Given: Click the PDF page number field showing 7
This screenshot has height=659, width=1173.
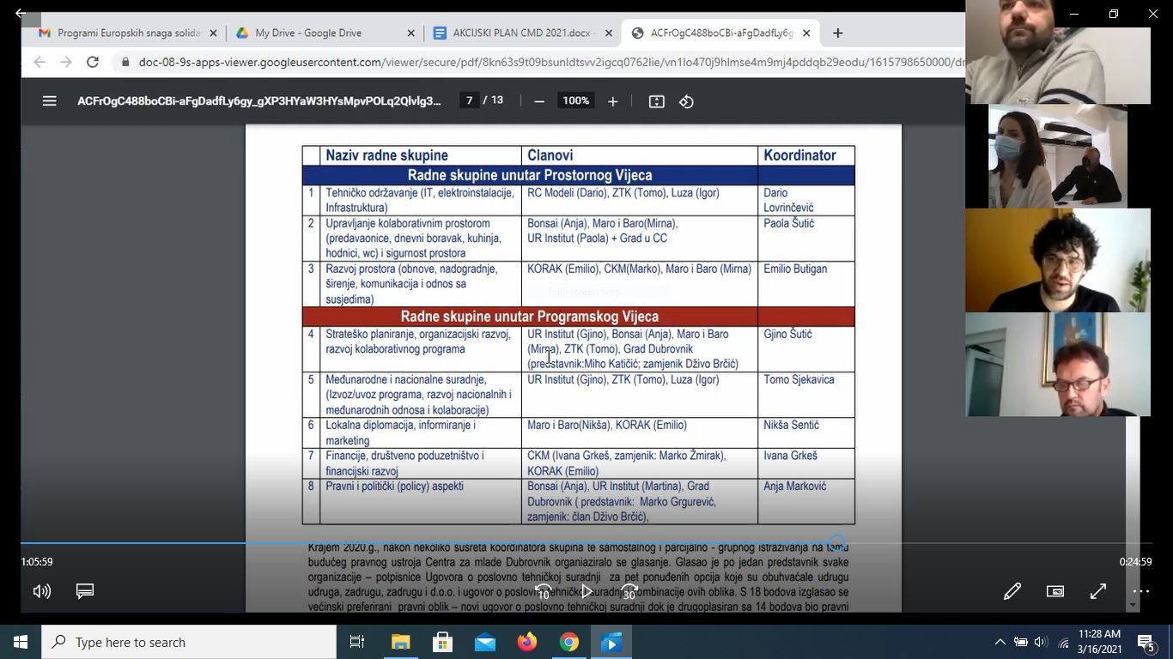Looking at the screenshot, I should pyautogui.click(x=469, y=100).
